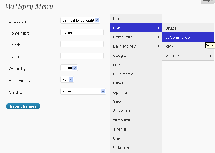
Task: Select Earn Money in the preview menu
Action: click(136, 46)
